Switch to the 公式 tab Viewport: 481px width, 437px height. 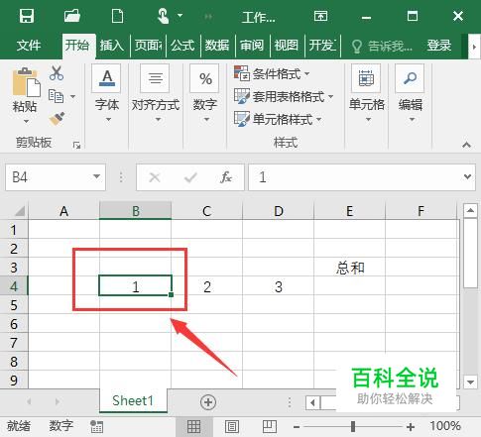coord(182,45)
